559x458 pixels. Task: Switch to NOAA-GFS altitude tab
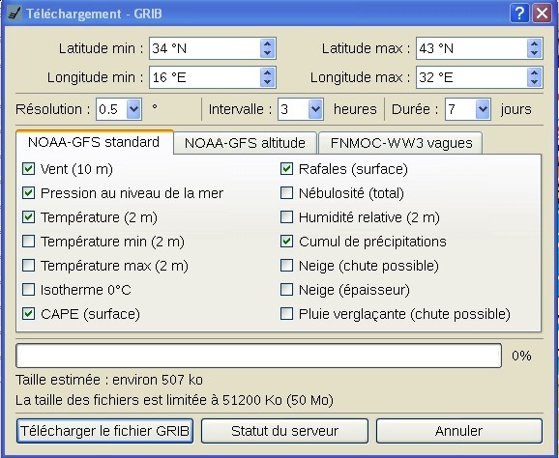tap(245, 143)
